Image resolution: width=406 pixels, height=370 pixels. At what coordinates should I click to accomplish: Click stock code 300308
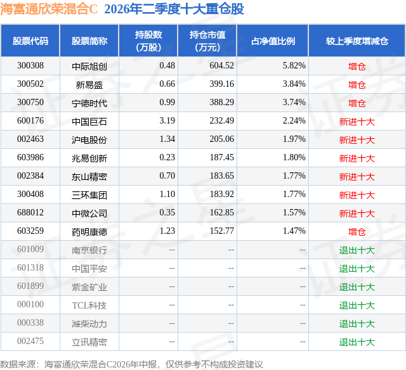click(30, 66)
